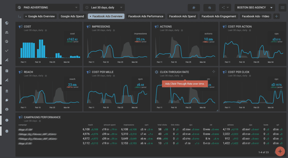Click the sub-dashboard arrow icon before tabs

coord(19,17)
